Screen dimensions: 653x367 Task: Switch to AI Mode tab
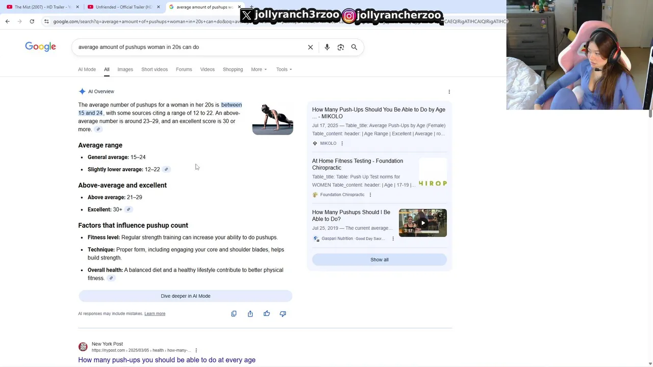[x=87, y=69]
